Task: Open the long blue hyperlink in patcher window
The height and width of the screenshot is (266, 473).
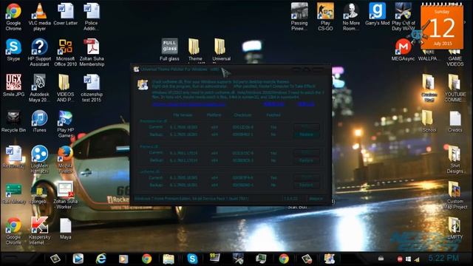Action: coord(188,104)
